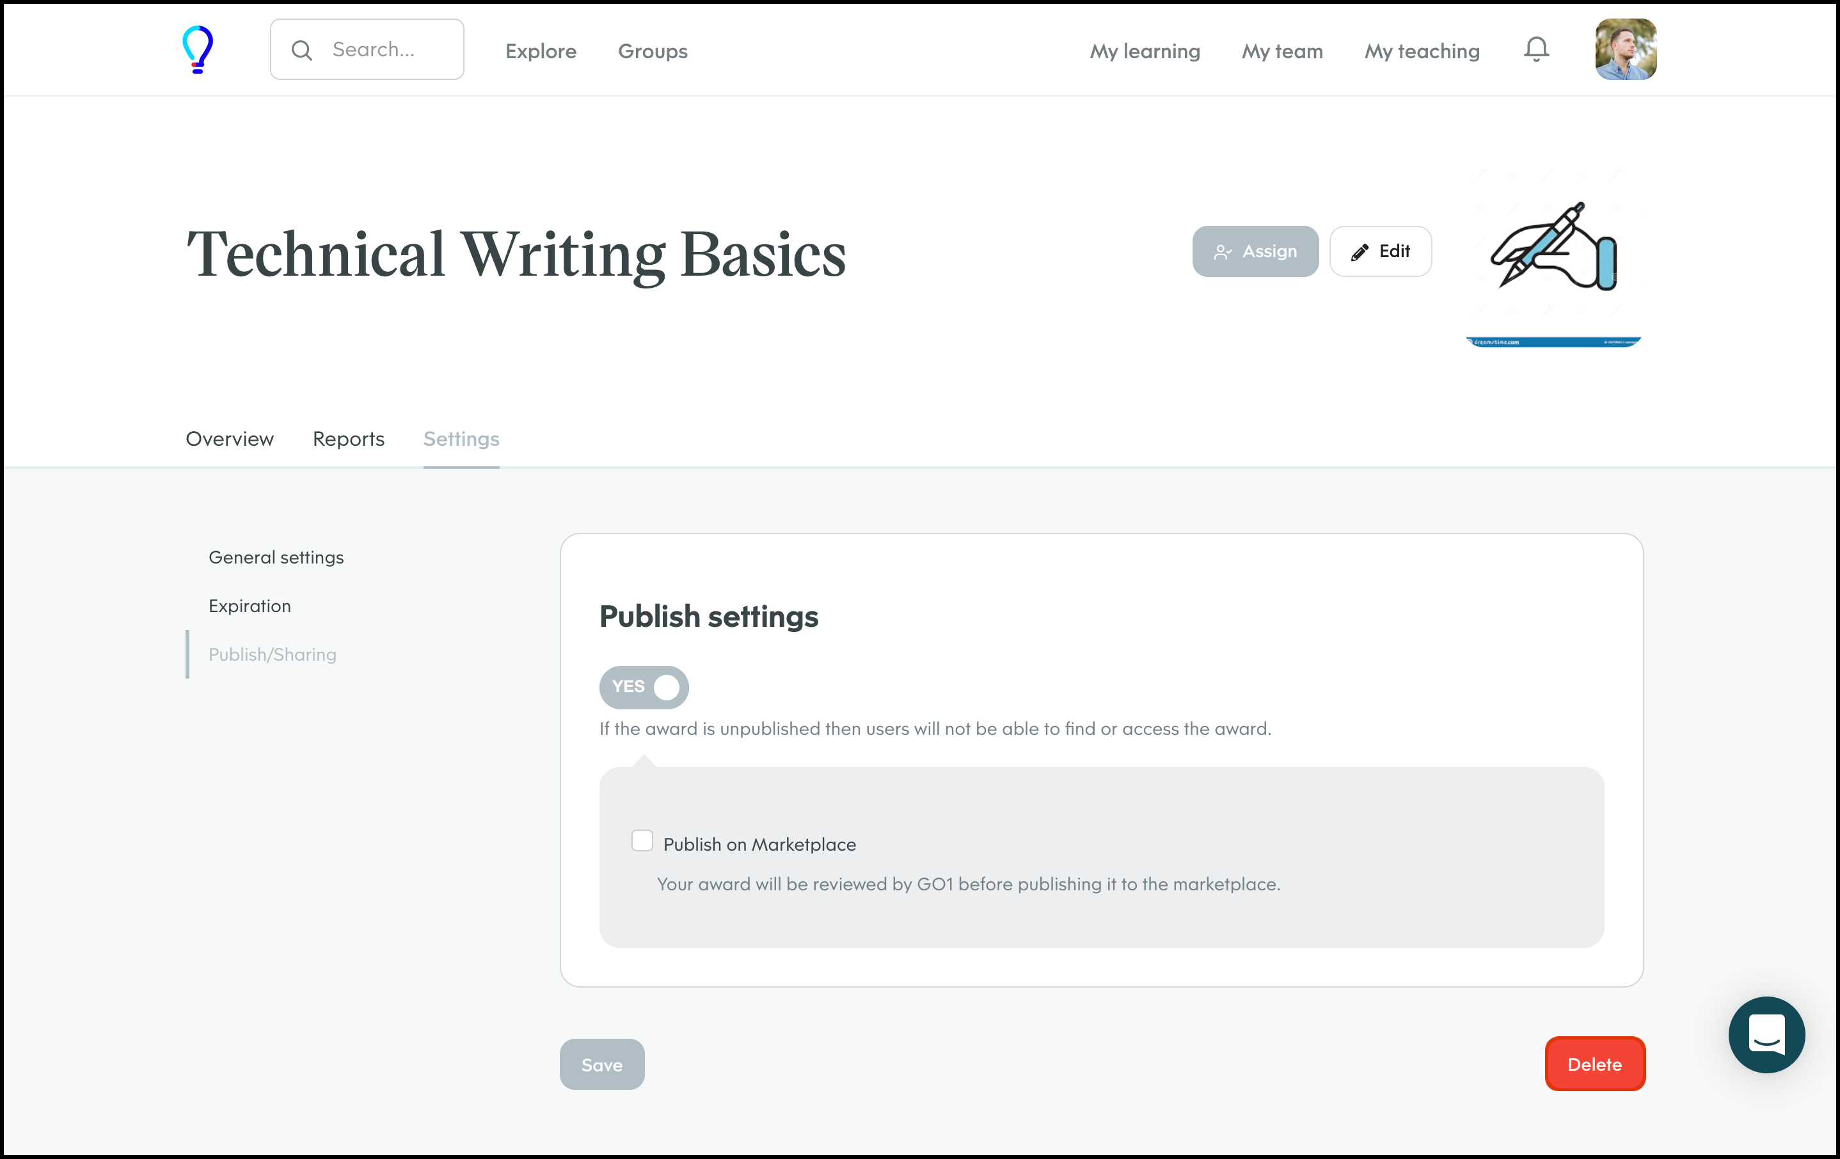Go to Expiration settings section

point(250,606)
